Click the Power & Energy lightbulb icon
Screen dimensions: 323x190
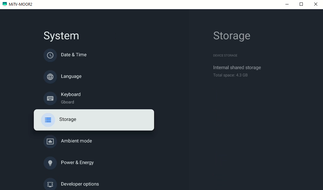pos(50,163)
